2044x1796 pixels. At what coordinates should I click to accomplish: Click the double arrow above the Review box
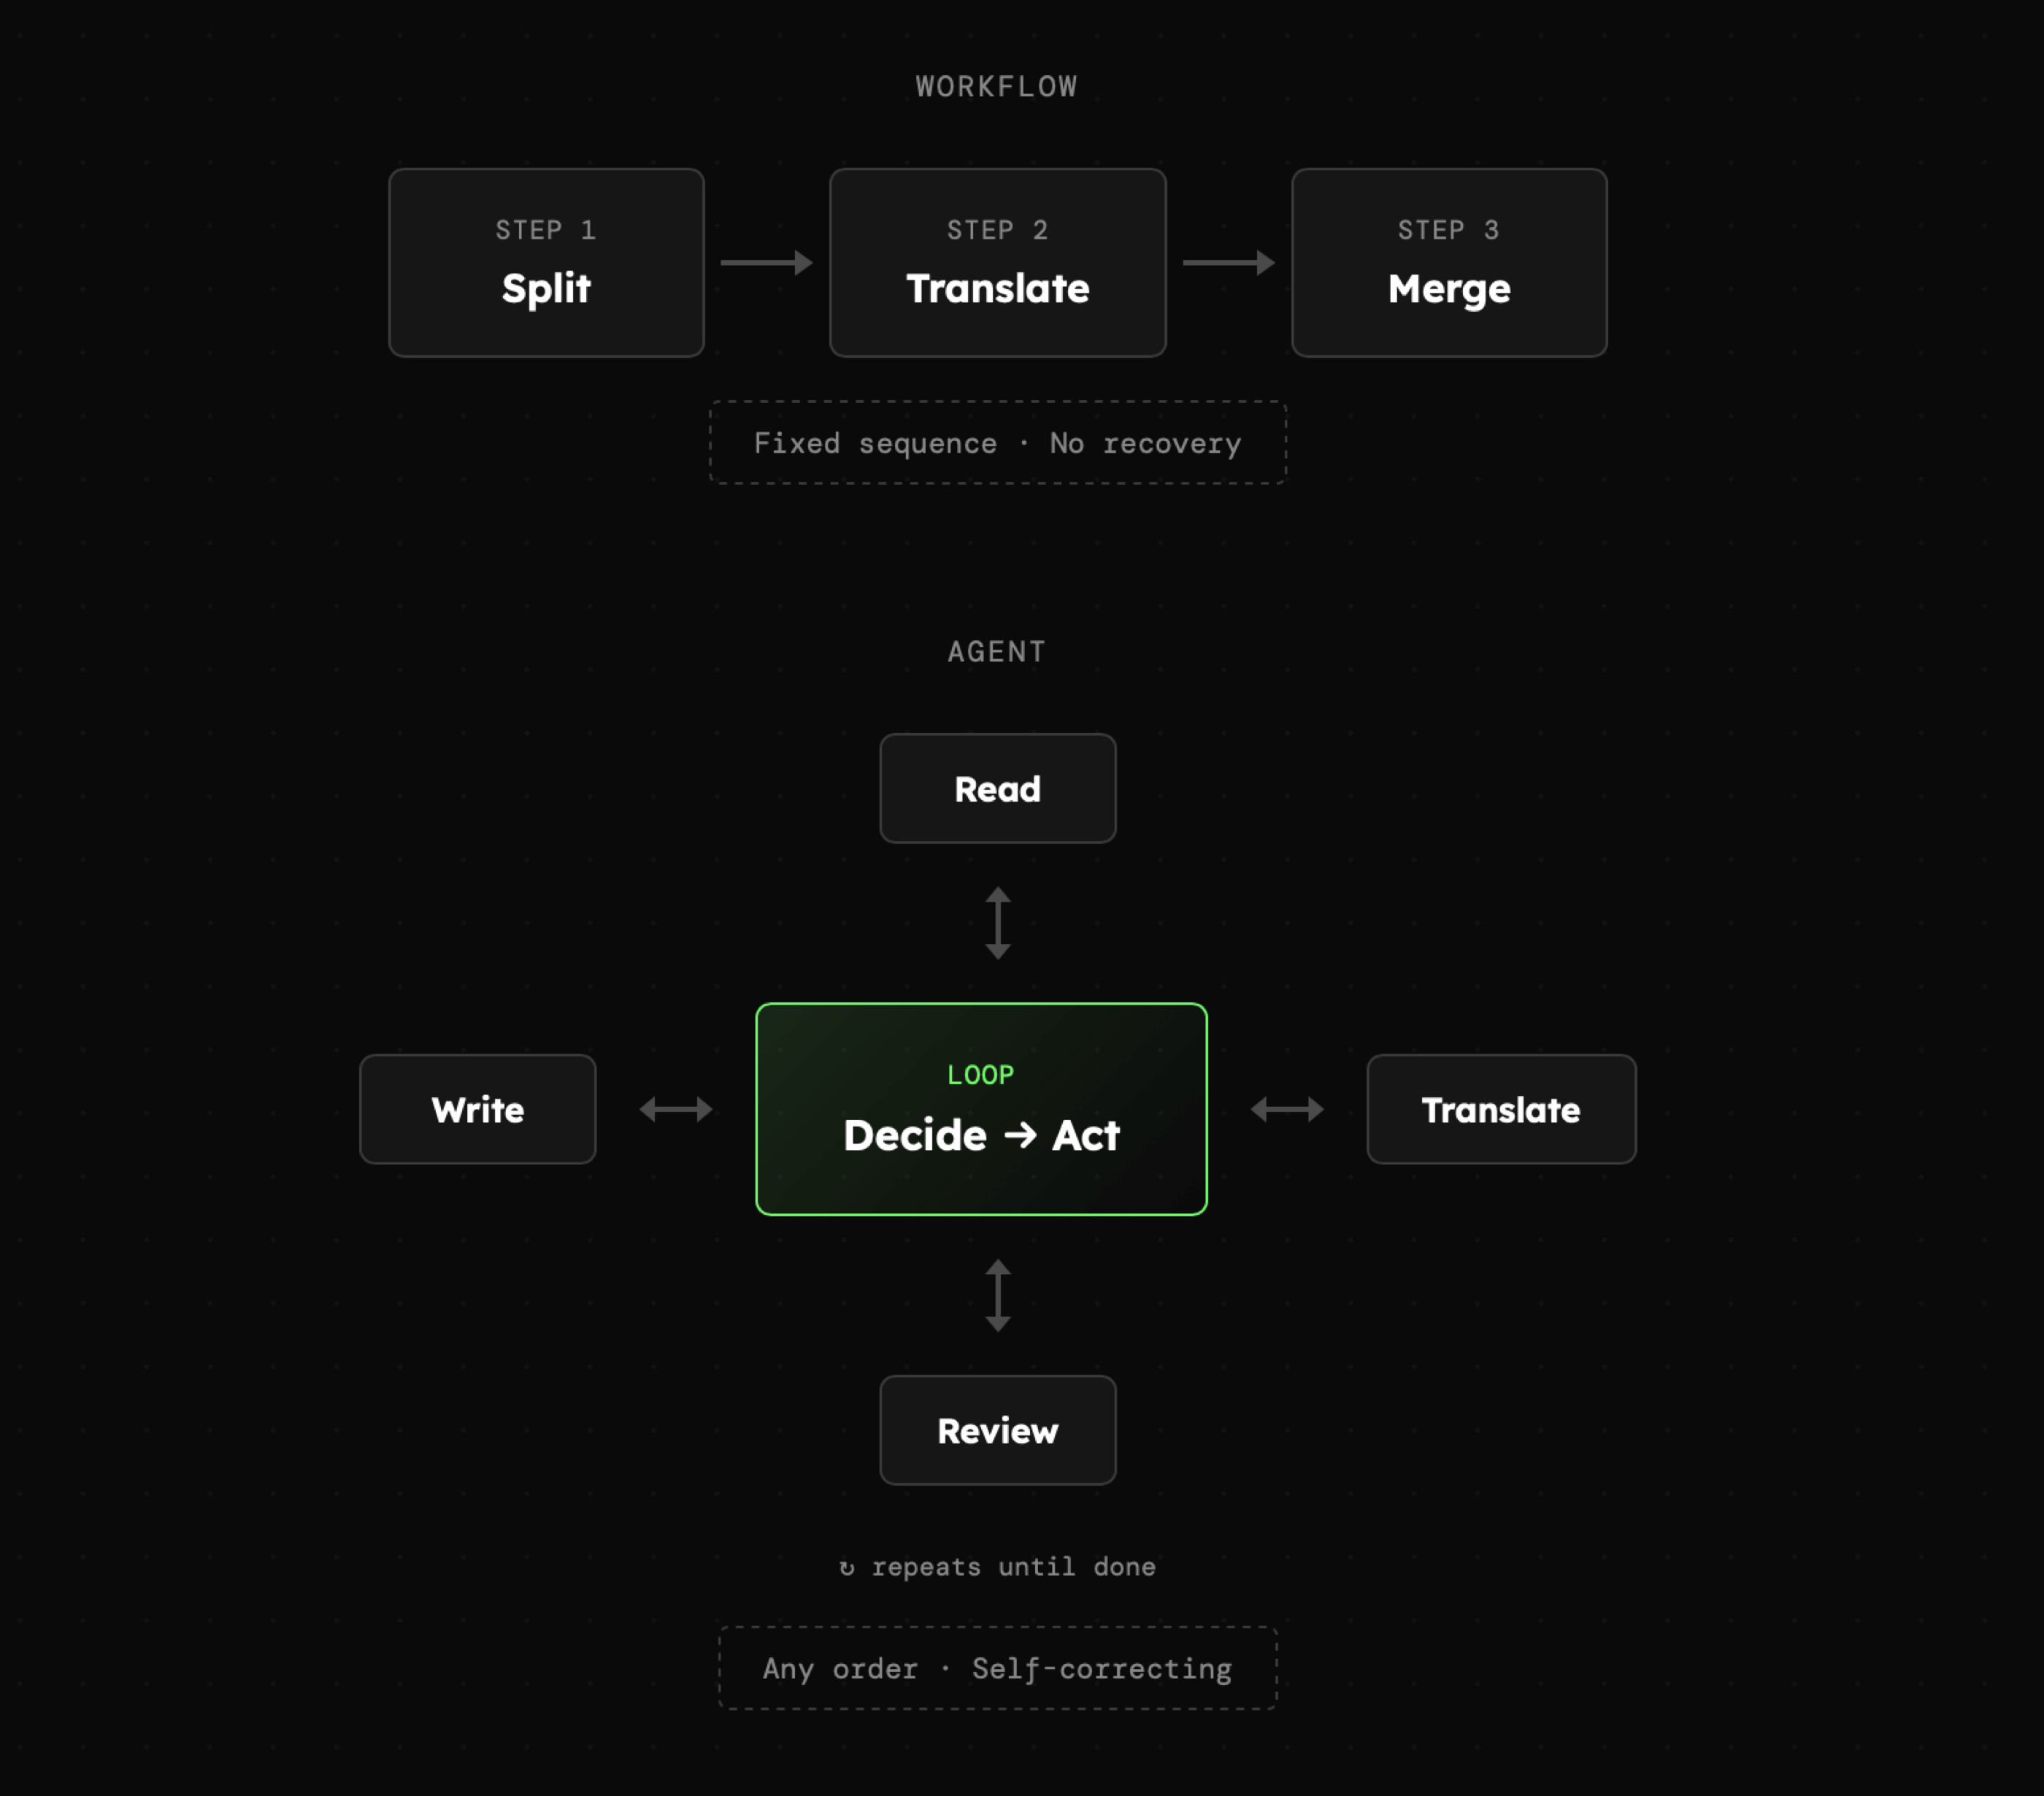coord(997,1295)
